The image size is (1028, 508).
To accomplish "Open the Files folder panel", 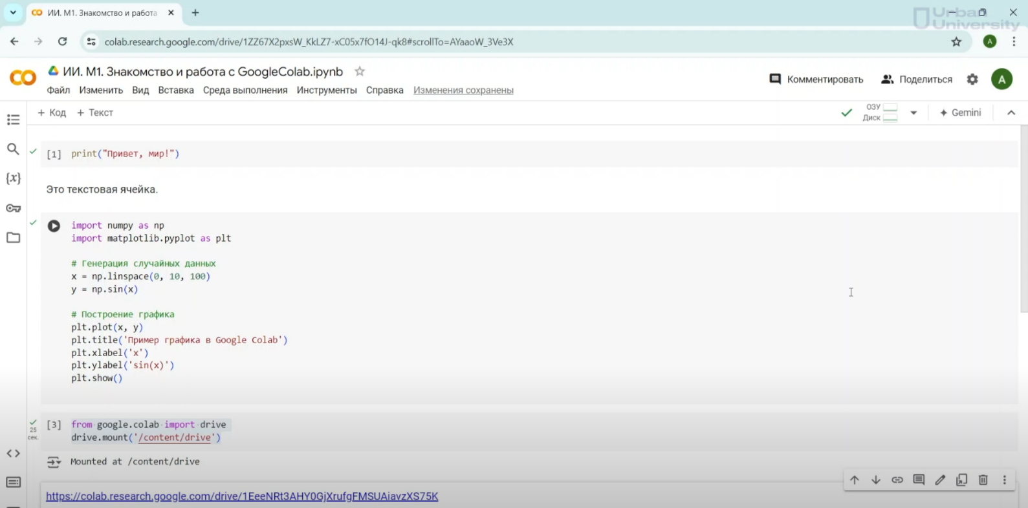I will click(x=13, y=238).
